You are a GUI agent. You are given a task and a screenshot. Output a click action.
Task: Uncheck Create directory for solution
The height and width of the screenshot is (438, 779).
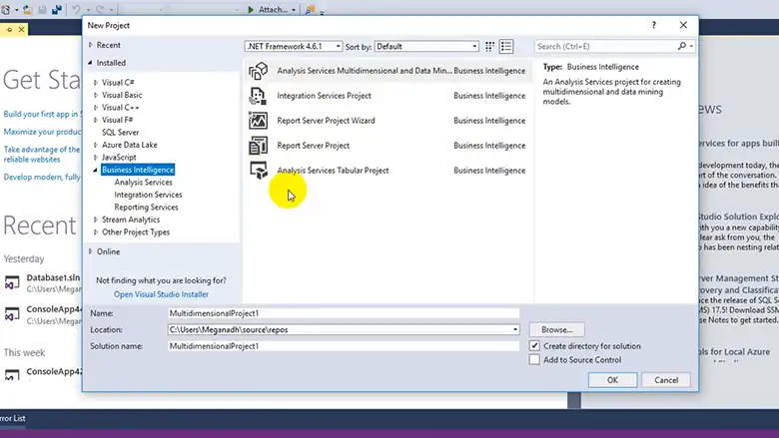(534, 346)
